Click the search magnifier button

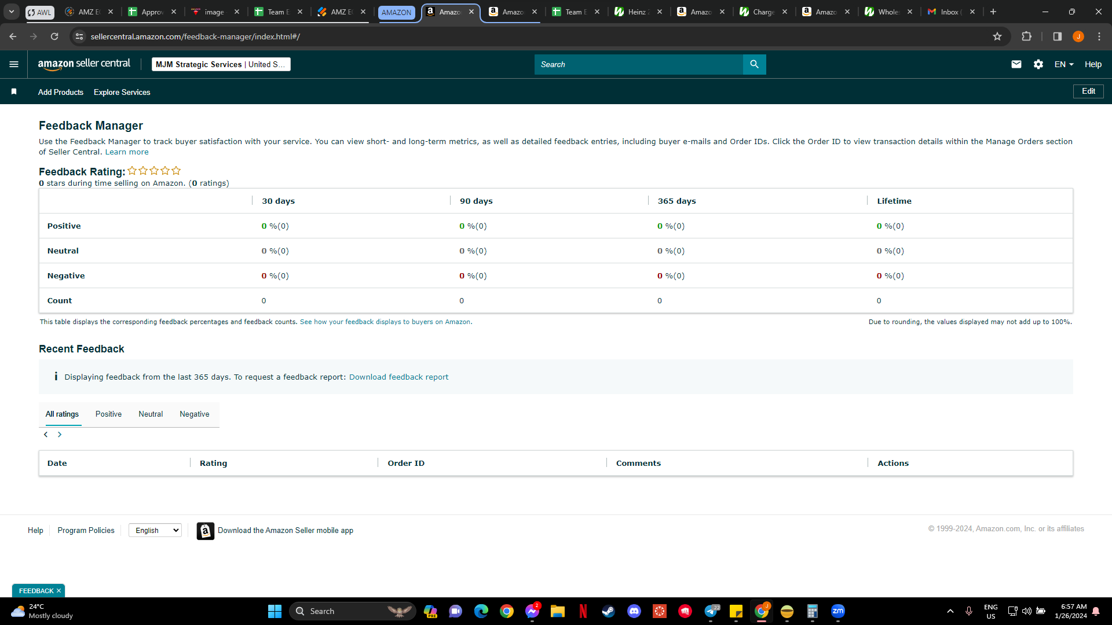point(754,64)
